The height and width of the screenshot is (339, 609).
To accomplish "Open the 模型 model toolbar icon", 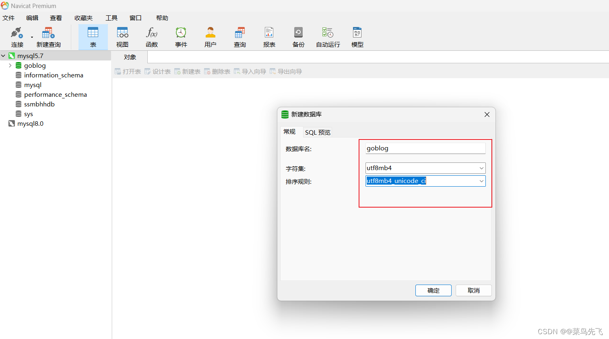I will [357, 37].
